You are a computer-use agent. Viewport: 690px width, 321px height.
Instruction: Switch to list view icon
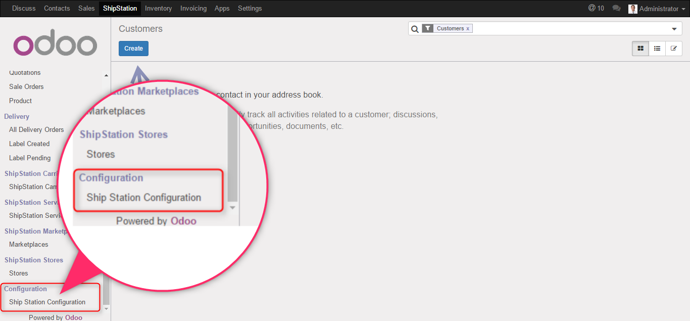tap(657, 49)
